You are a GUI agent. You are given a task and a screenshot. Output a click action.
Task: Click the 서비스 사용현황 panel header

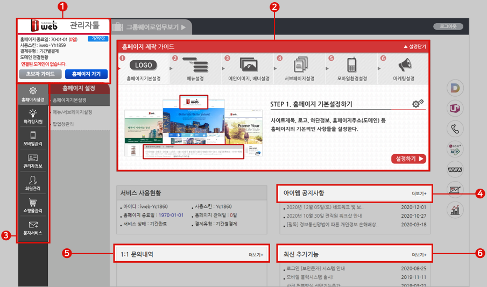tap(192, 193)
